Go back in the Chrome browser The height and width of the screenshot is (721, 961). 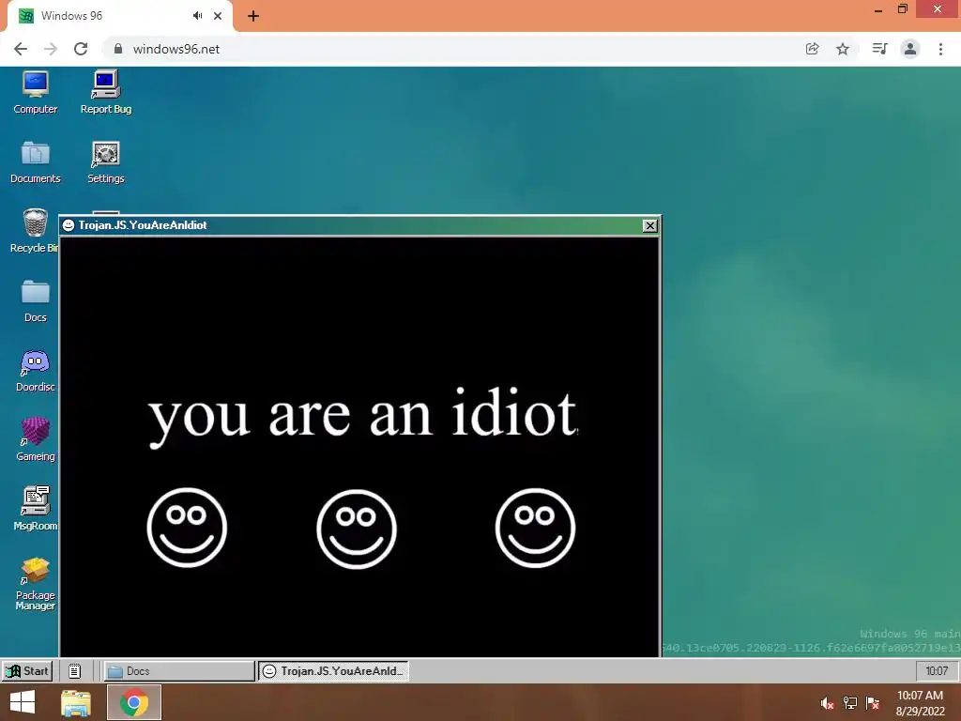tap(21, 49)
